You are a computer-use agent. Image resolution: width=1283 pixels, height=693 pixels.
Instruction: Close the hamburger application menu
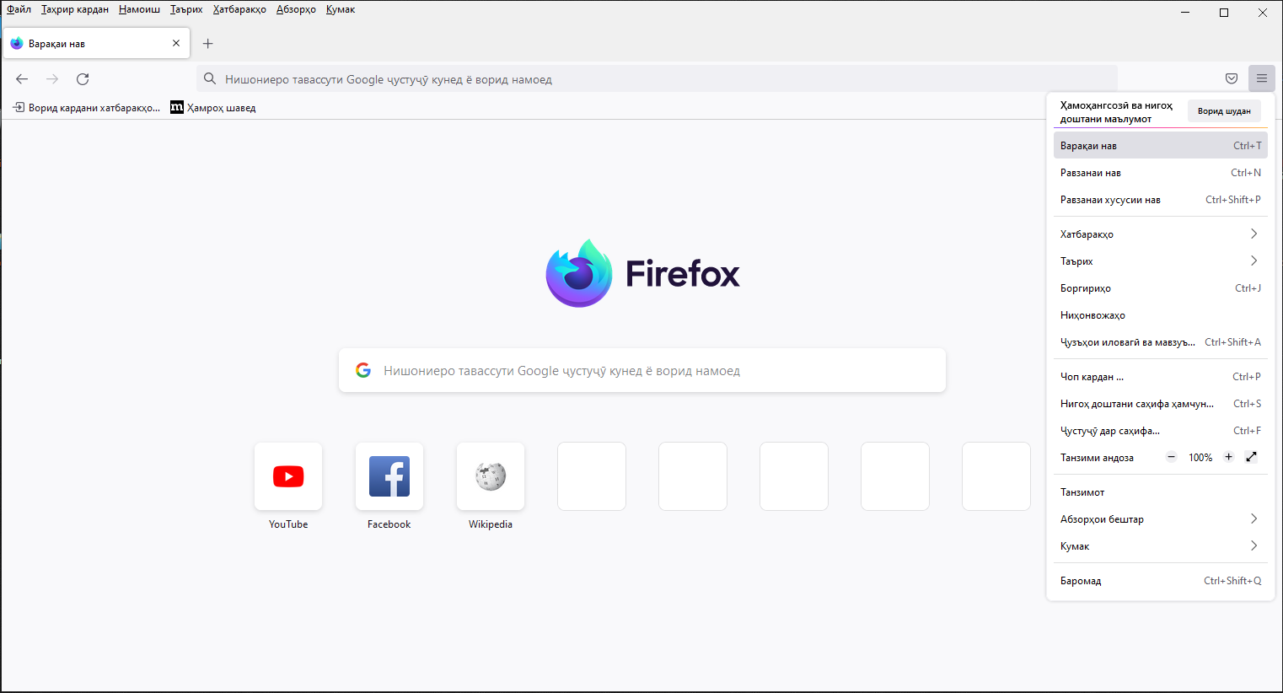1262,78
